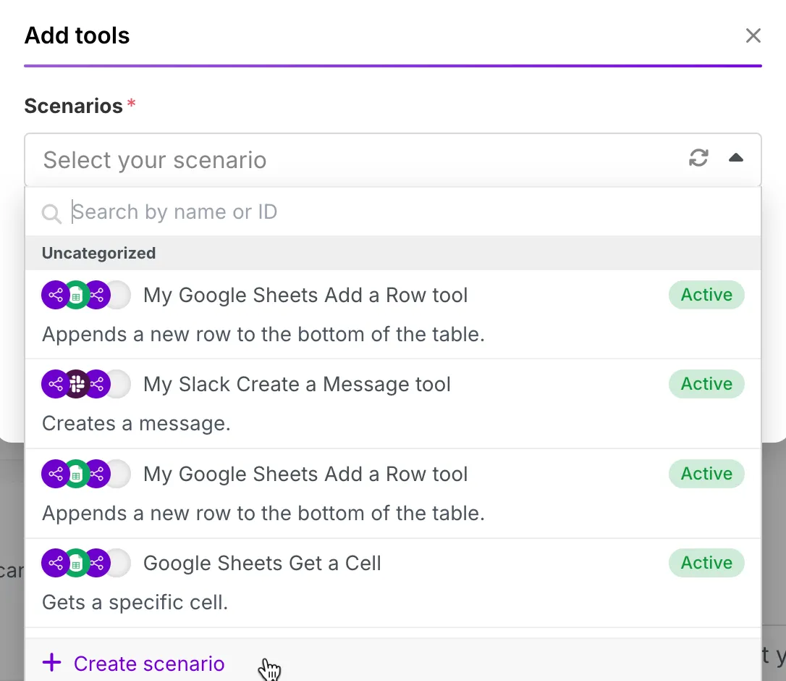
Task: Click the plus icon beside Create scenario
Action: click(51, 662)
